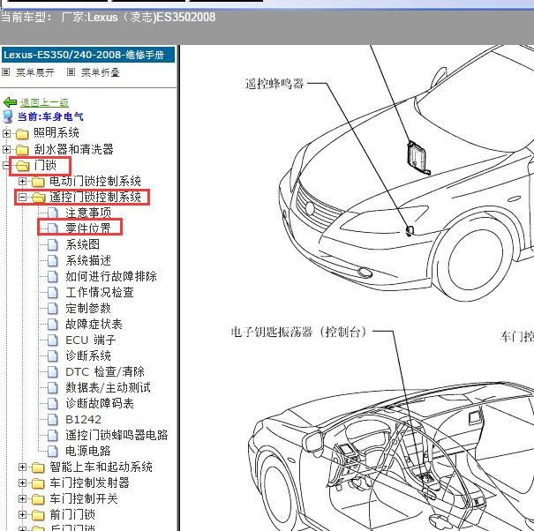Click the 前门门锁 folder icon
The height and width of the screenshot is (531, 534).
(x=38, y=515)
